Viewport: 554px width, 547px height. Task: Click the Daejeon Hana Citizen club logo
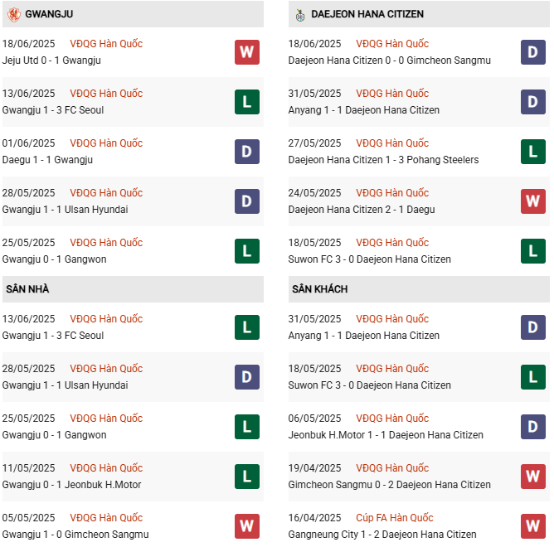(x=300, y=15)
